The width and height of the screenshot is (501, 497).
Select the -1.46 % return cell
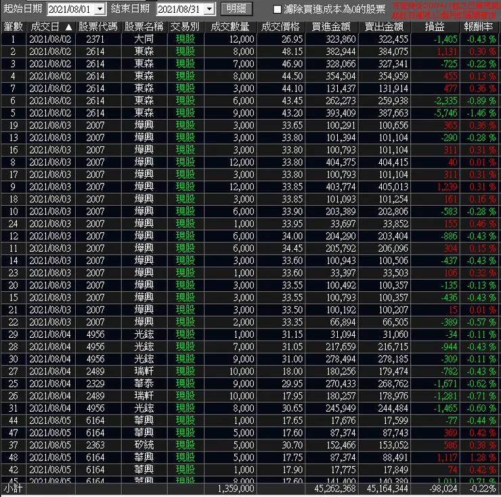pos(479,113)
